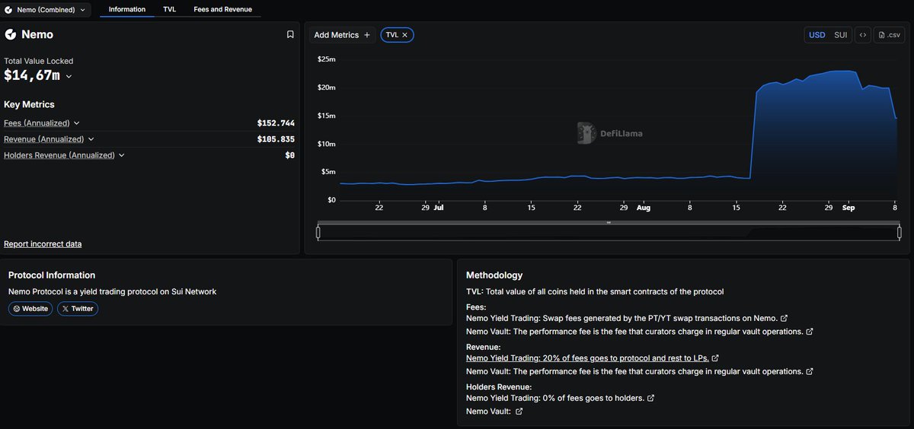914x429 pixels.
Task: Open the Nemo (Combined) protocol dropdown
Action: click(46, 10)
